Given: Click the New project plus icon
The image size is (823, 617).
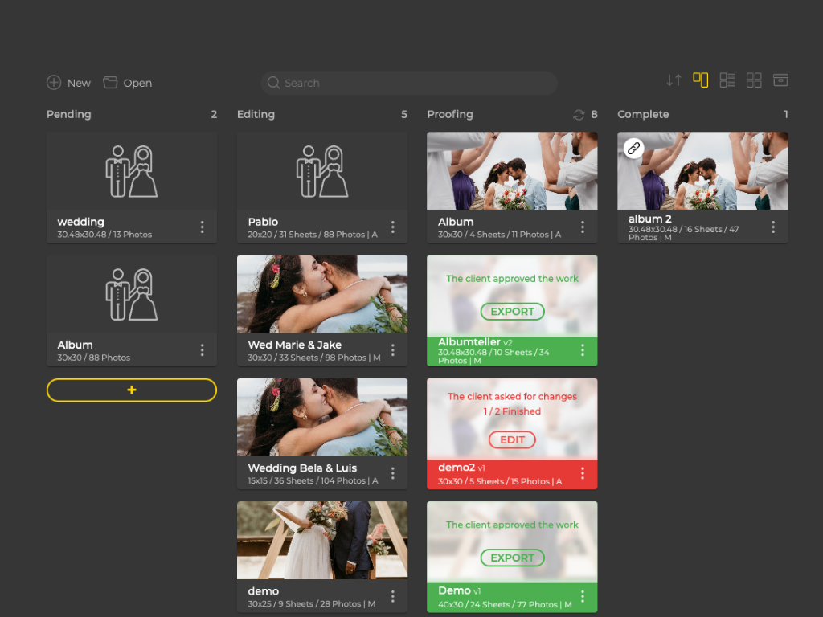Looking at the screenshot, I should [x=54, y=83].
